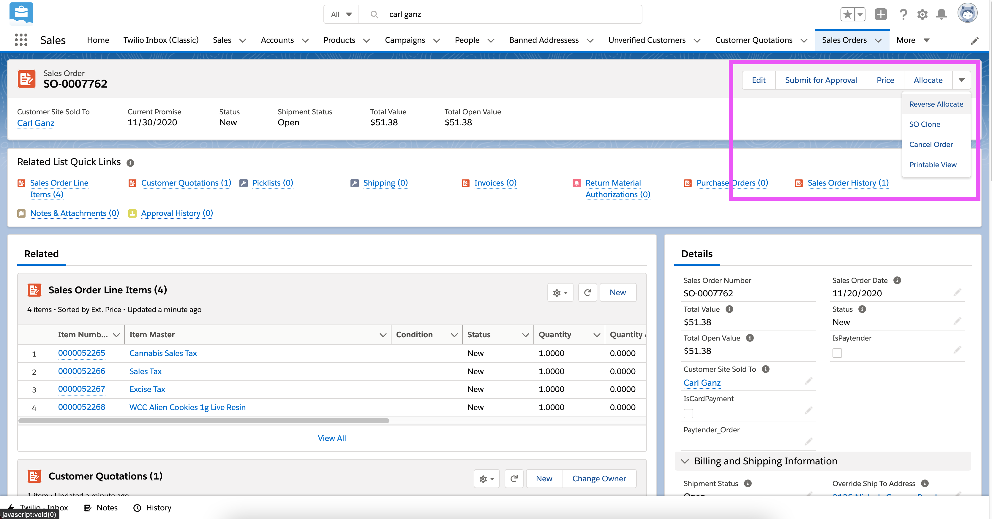Open item number 0000052265 link
992x519 pixels.
click(82, 353)
